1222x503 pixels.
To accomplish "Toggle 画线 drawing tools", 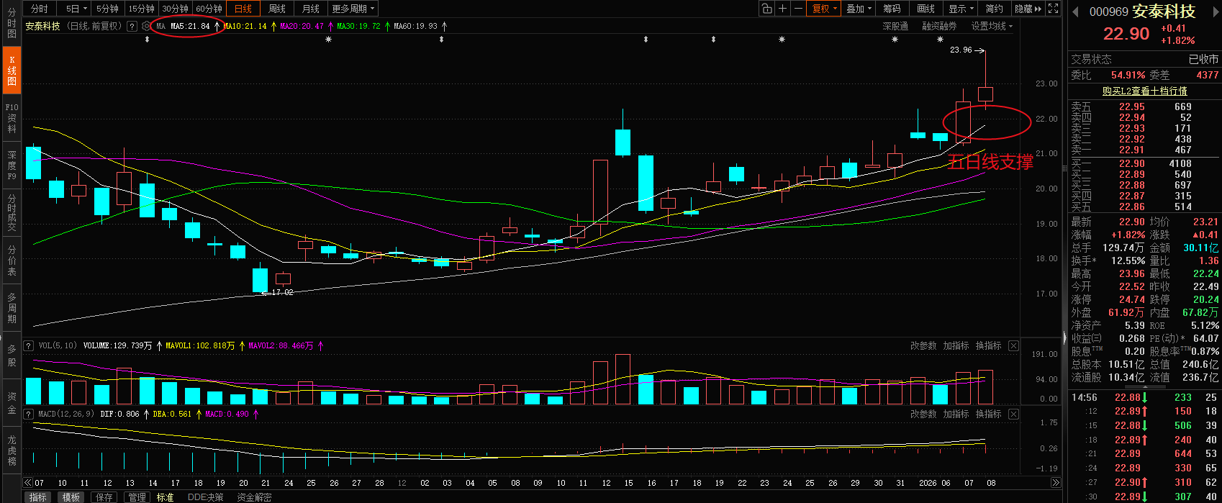I will (x=925, y=9).
